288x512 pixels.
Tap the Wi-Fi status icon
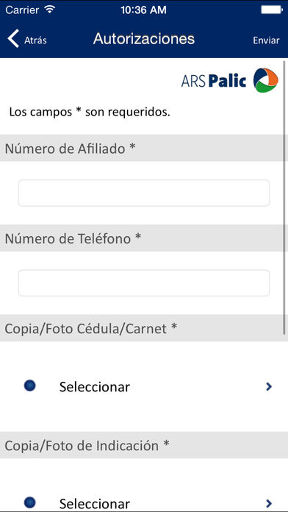pos(50,10)
